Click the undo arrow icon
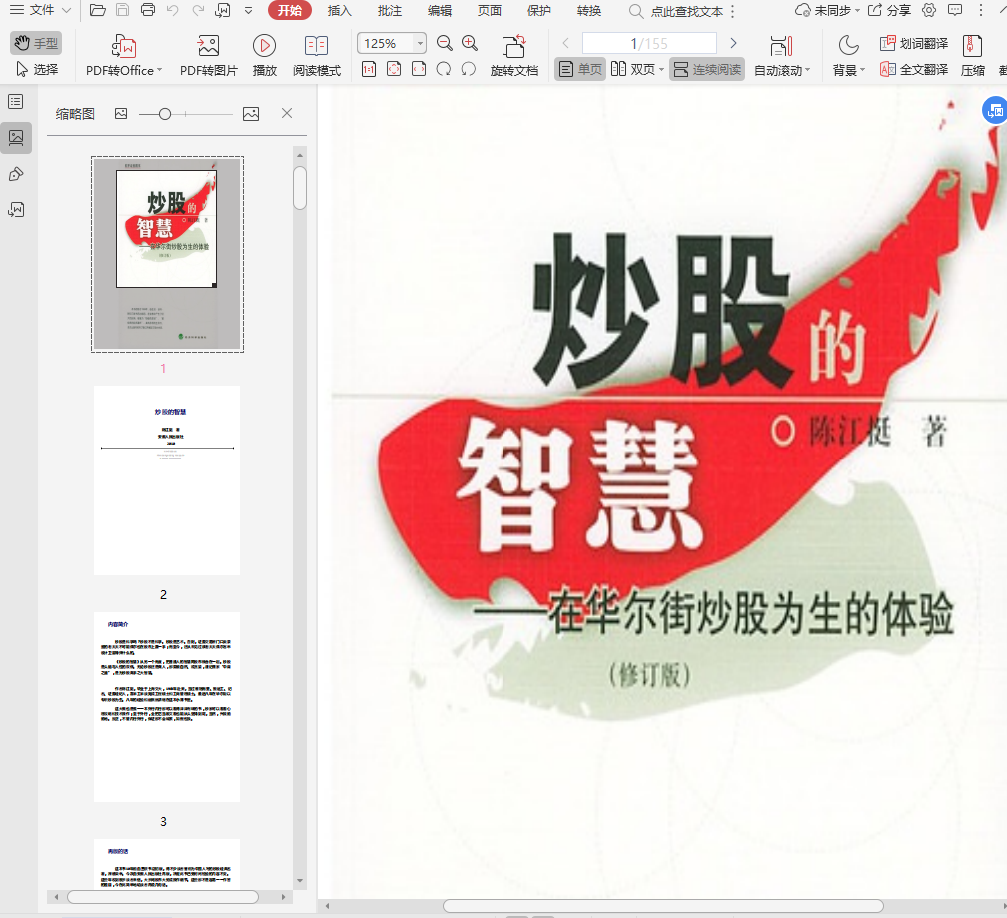 pos(172,10)
